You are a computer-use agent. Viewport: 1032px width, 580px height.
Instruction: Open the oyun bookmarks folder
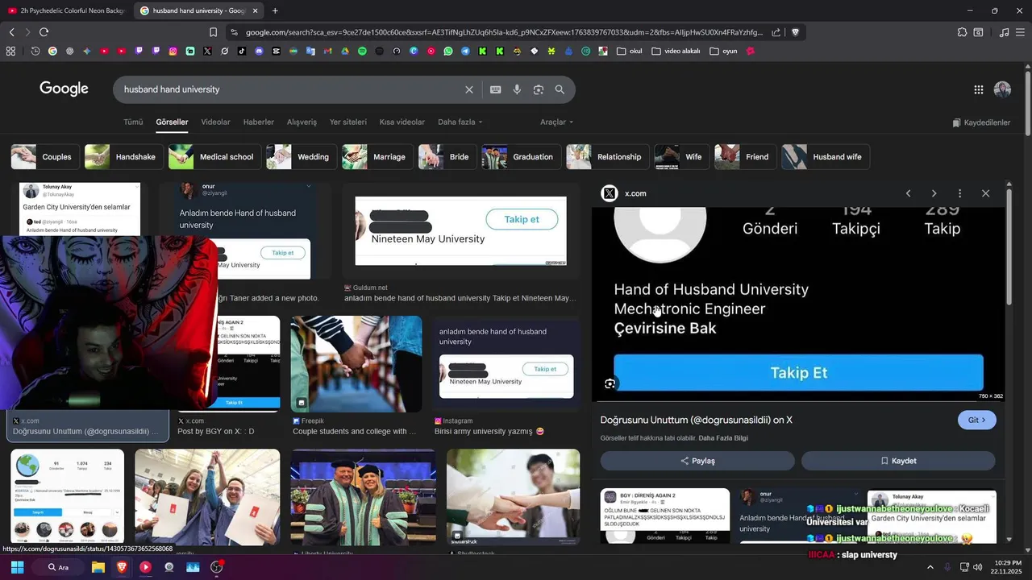tap(723, 51)
